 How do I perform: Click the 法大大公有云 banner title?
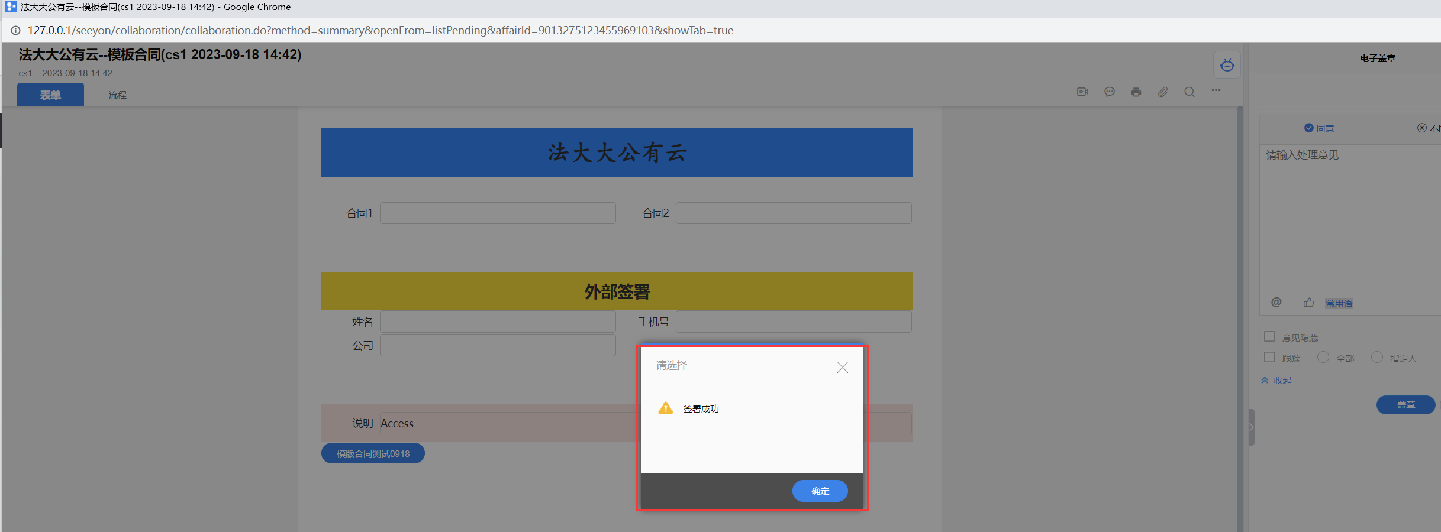[x=617, y=153]
